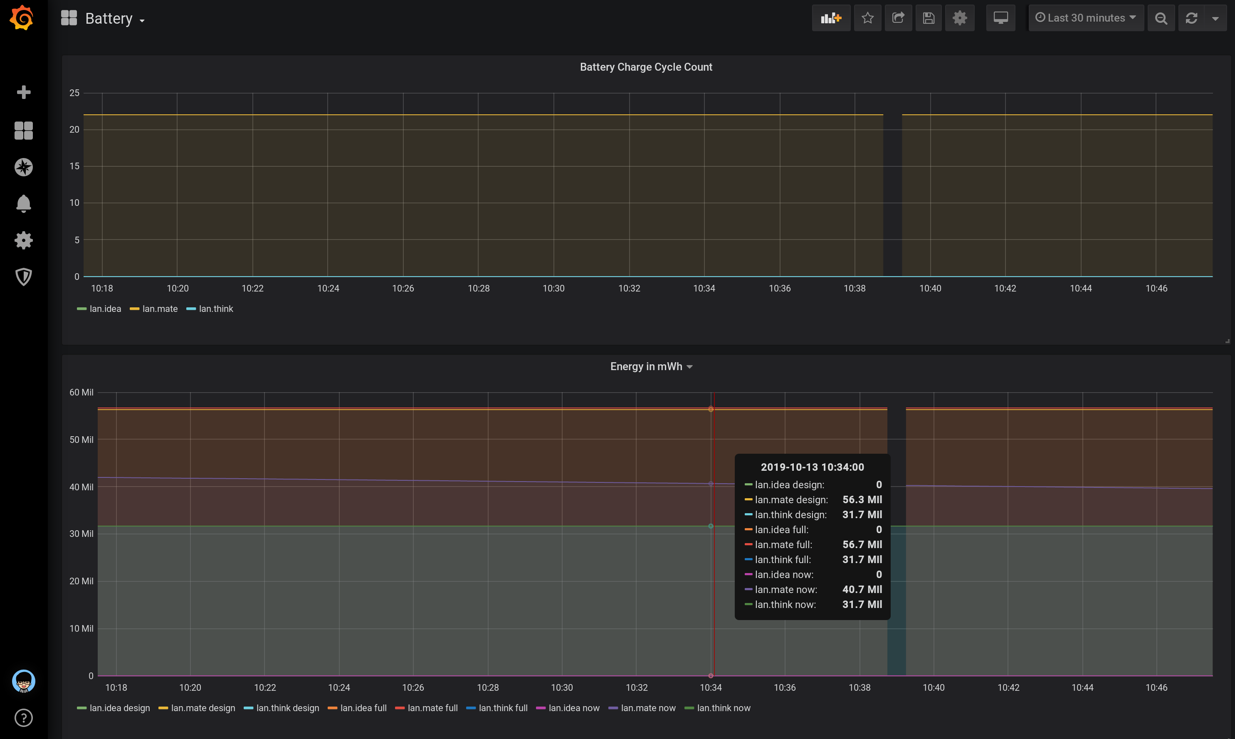Click lan.idea full orange color swatch
Image resolution: width=1235 pixels, height=739 pixels.
(332, 708)
